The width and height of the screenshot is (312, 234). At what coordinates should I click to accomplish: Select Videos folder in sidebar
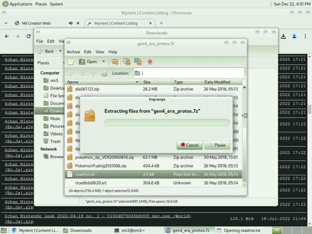point(53,134)
